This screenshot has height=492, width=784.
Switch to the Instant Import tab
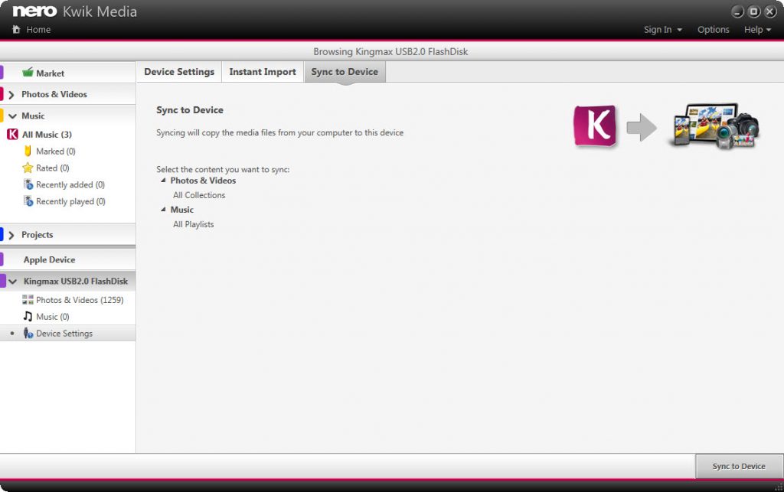pyautogui.click(x=263, y=72)
